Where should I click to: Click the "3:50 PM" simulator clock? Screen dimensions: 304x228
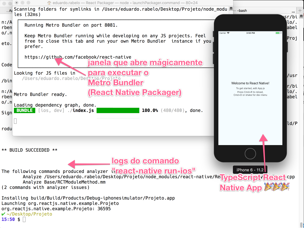click(x=250, y=33)
